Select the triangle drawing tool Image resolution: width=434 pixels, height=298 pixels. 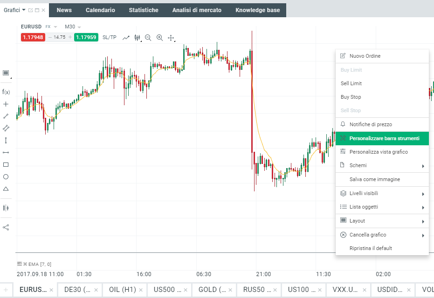[6, 189]
